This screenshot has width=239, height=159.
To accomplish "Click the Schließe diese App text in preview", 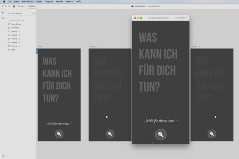I will coord(161,121).
